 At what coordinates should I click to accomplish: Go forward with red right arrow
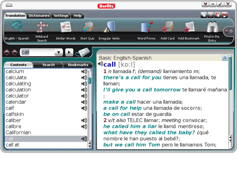pyautogui.click(x=15, y=52)
